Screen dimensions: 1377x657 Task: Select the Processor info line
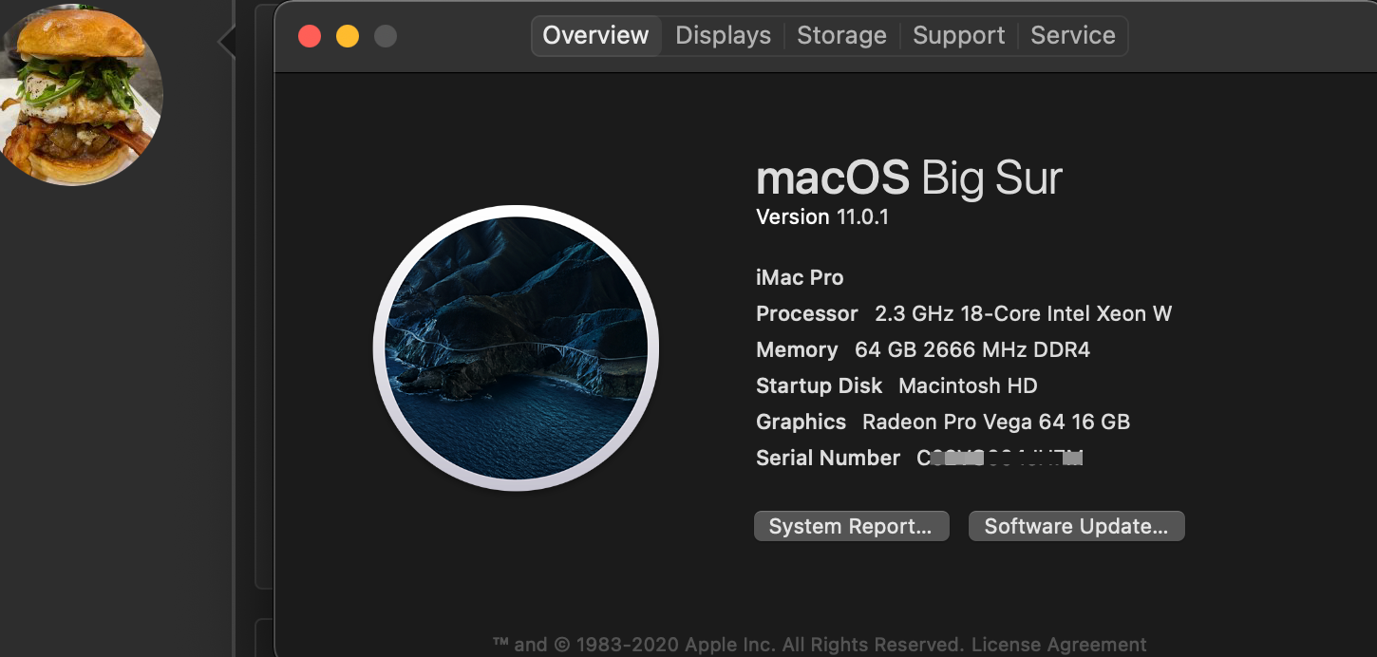(x=963, y=314)
